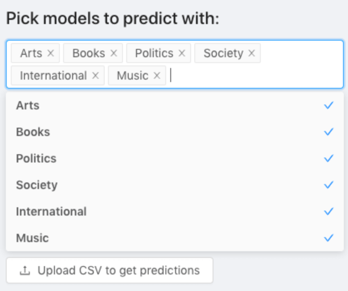Image resolution: width=348 pixels, height=291 pixels.
Task: Click the Politics tag label in selector
Action: coord(154,53)
